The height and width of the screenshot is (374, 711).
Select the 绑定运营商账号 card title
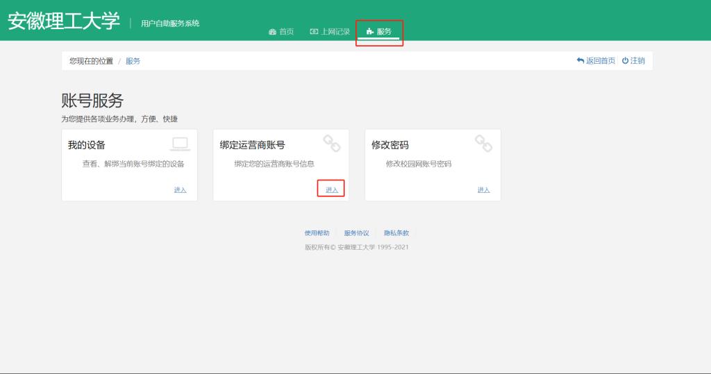tap(252, 145)
